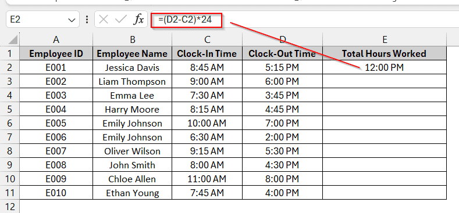Select the 9:15 AM clock-in cell
459x213 pixels.
tap(207, 151)
